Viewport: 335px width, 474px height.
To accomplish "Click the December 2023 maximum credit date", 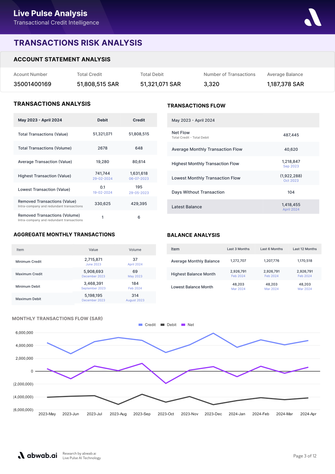I will pos(94,276).
